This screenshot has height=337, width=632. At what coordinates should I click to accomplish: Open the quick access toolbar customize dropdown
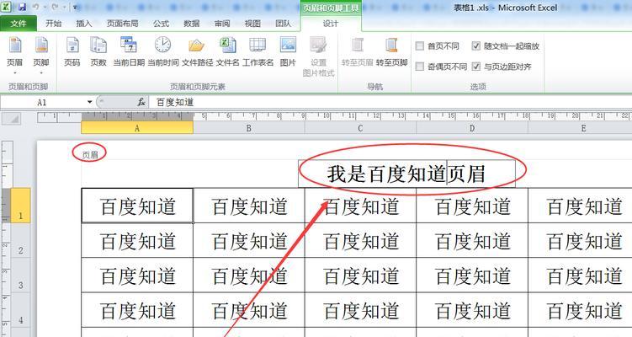click(x=75, y=8)
